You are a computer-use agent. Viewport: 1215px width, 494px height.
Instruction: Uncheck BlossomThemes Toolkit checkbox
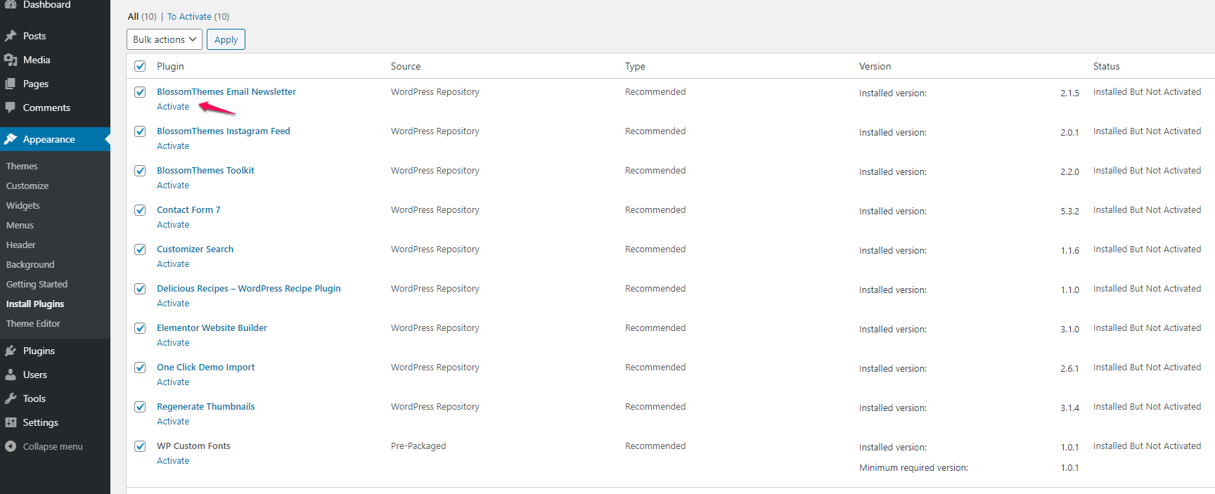click(x=140, y=171)
